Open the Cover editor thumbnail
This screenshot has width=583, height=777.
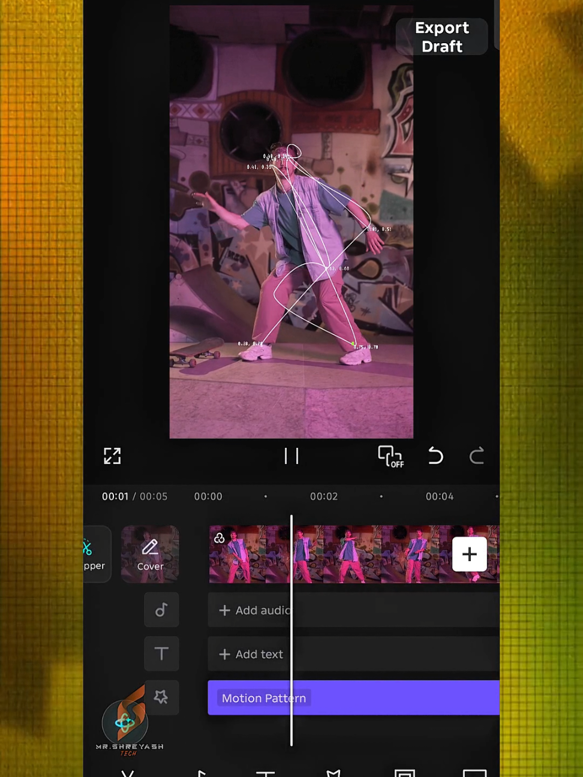click(x=150, y=554)
